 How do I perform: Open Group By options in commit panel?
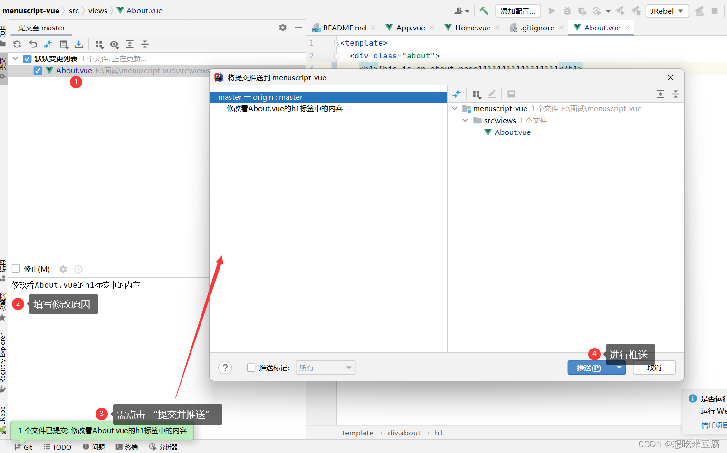tap(99, 44)
